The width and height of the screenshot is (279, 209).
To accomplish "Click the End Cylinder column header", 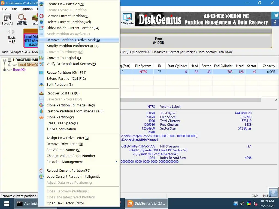I will click(223, 66).
